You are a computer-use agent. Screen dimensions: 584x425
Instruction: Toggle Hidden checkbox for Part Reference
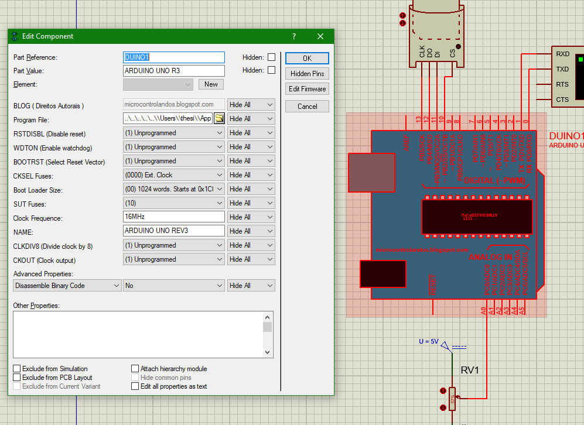(271, 57)
